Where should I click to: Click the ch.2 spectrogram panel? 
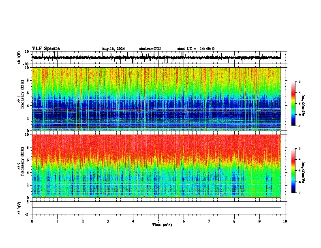(x=156, y=166)
